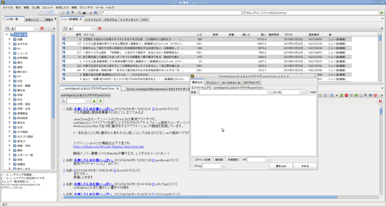The image size is (386, 207).
Task: Select thread row numbered 127 in thread list
Action: tap(207, 44)
